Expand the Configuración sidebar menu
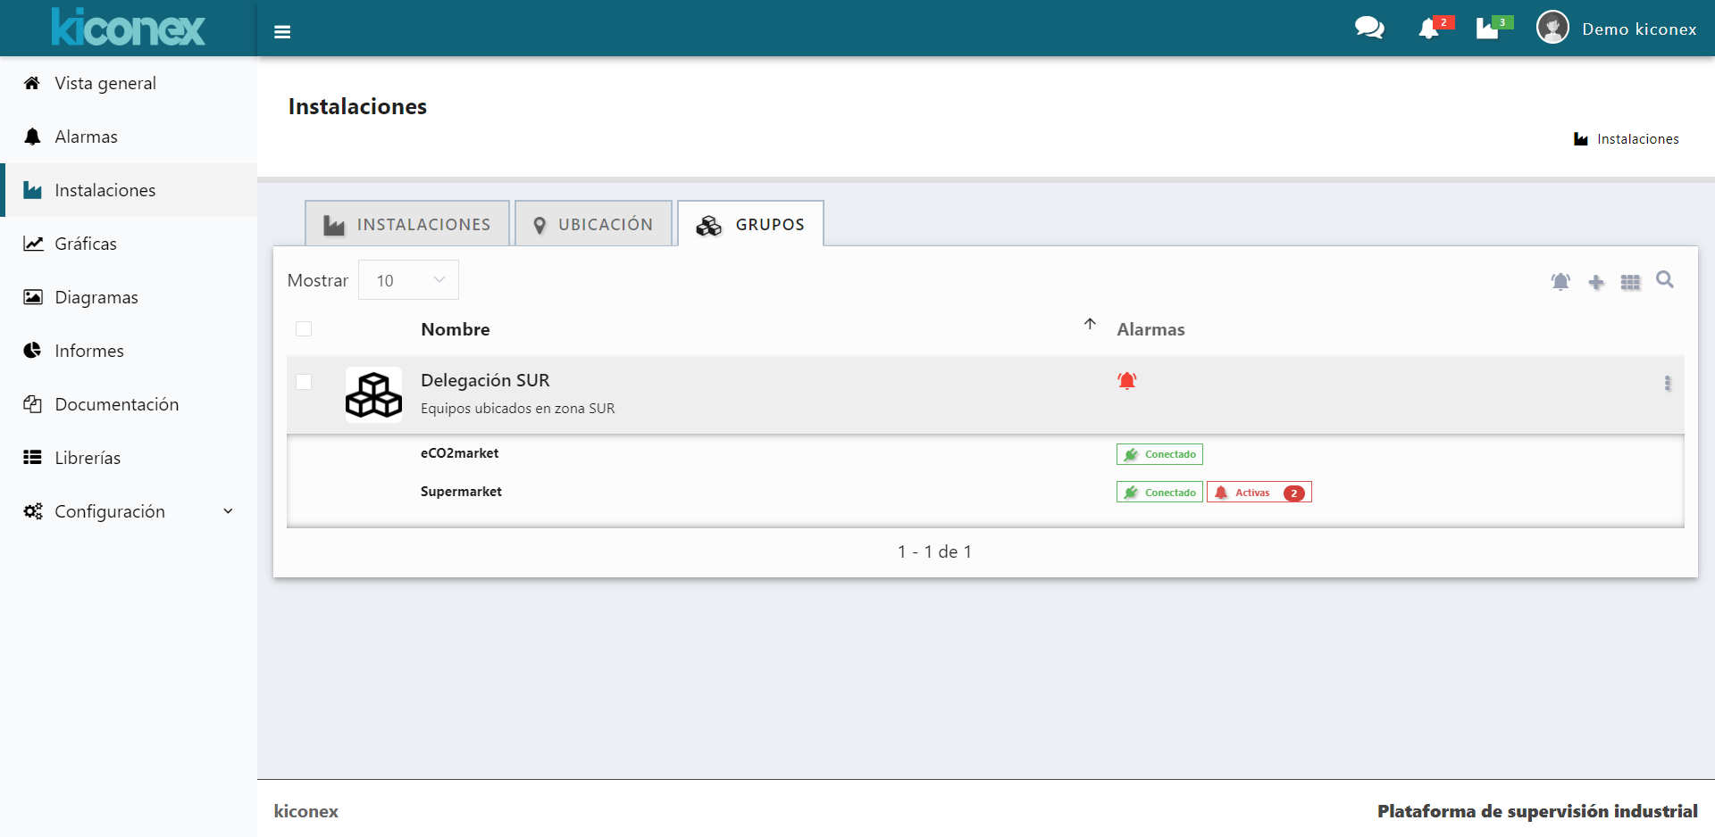The height and width of the screenshot is (837, 1715). (129, 511)
